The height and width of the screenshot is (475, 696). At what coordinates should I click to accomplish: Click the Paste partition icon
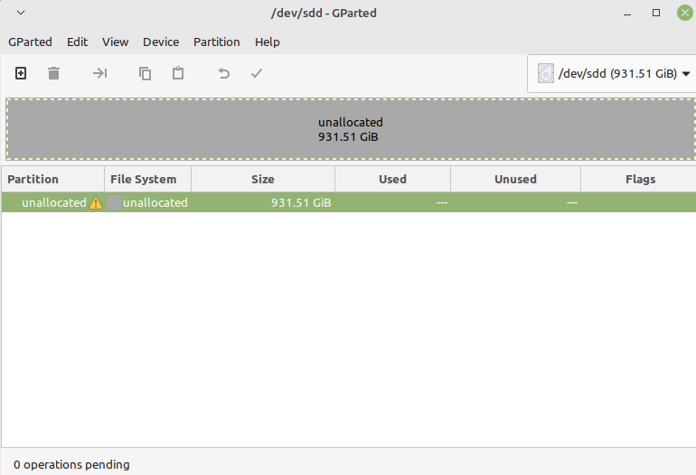(x=178, y=73)
